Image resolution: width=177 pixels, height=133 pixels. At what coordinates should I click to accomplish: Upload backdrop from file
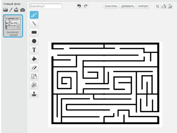click(x=16, y=10)
